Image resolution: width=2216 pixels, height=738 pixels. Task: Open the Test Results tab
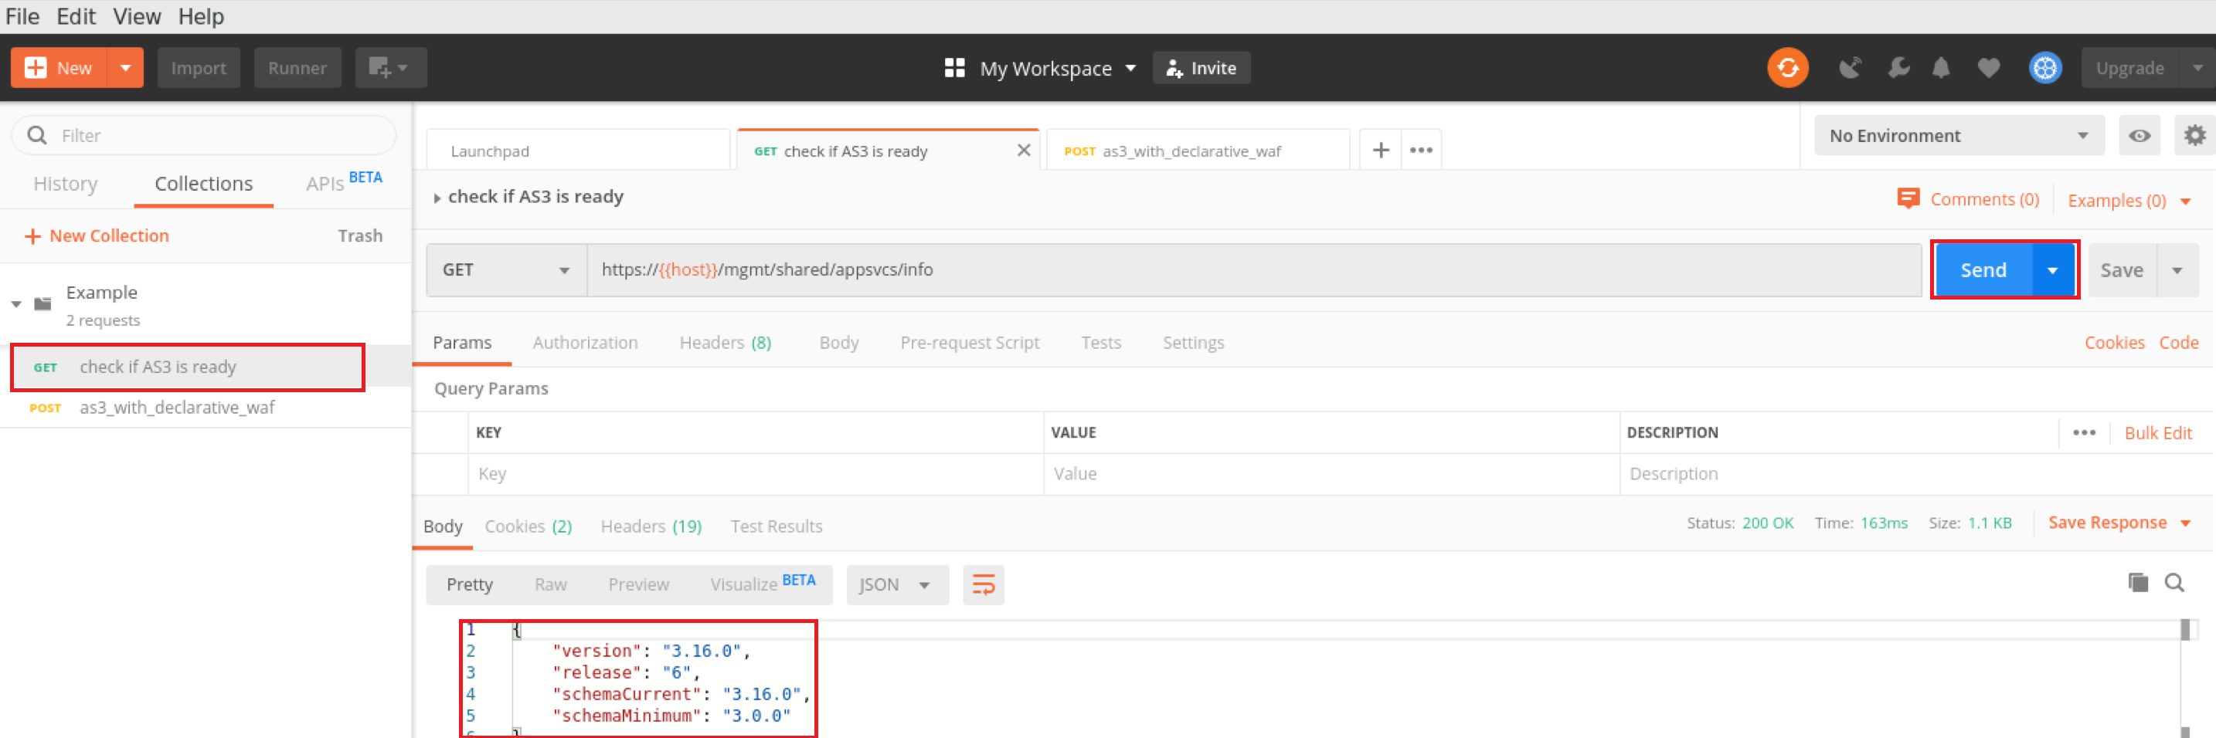coord(776,526)
